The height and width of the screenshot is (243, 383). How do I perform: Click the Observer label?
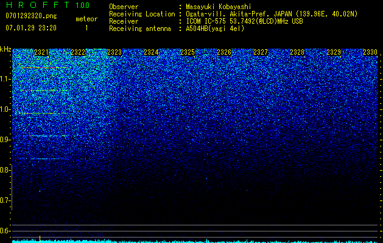click(124, 7)
